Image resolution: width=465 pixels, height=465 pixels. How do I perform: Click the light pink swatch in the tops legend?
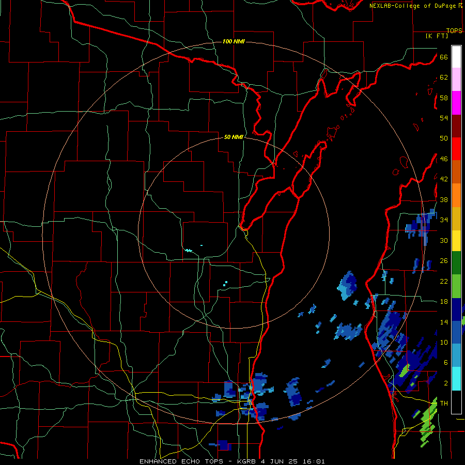tap(456, 79)
